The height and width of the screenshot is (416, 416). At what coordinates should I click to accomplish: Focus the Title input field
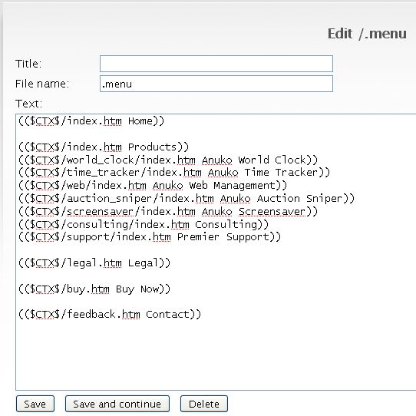(x=216, y=64)
